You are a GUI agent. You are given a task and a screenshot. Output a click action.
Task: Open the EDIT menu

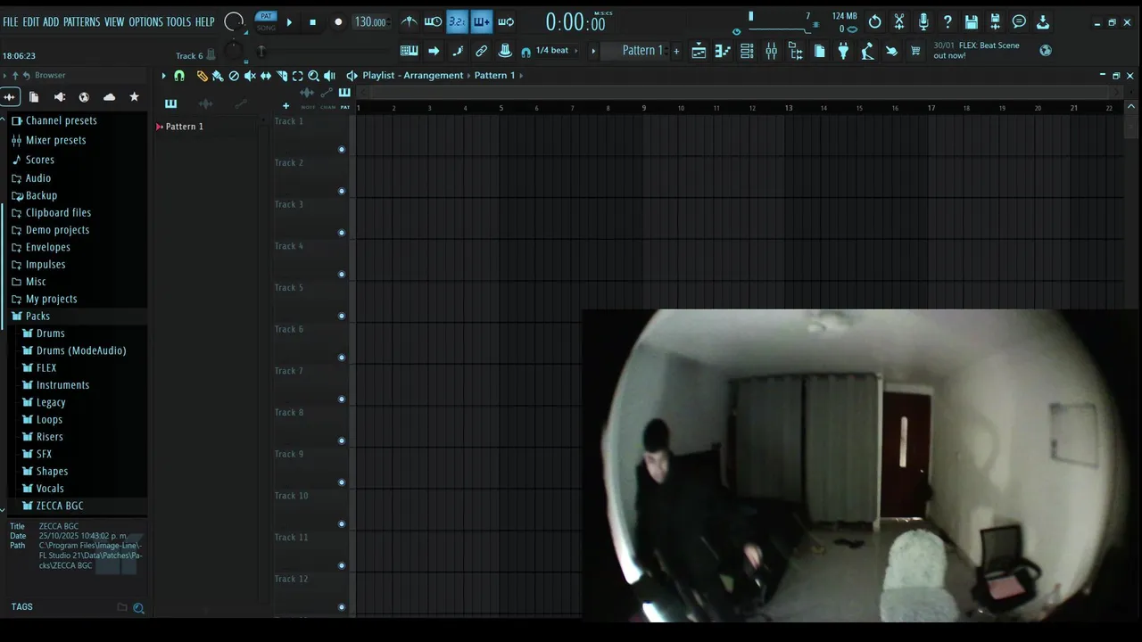coord(30,21)
